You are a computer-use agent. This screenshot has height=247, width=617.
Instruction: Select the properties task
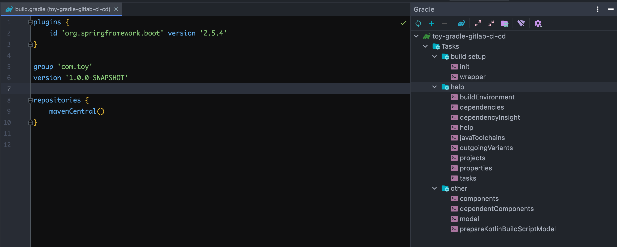click(x=476, y=168)
